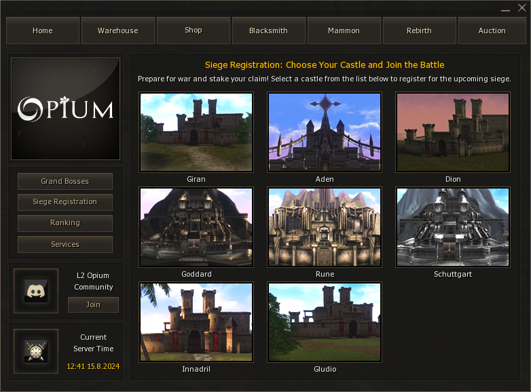
Task: Click the Dion label text
Action: point(453,179)
